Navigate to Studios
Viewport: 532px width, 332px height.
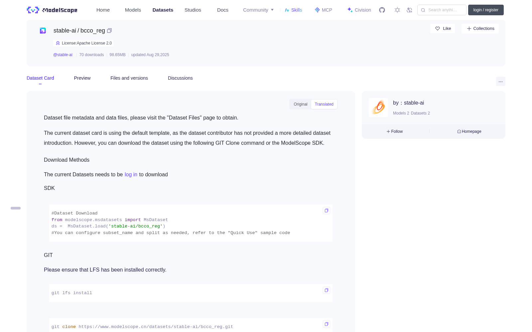[193, 10]
